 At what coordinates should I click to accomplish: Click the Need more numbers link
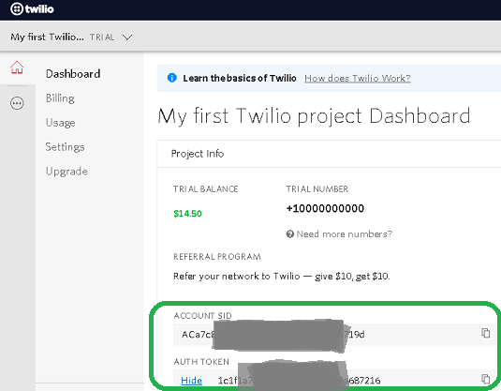click(x=344, y=234)
